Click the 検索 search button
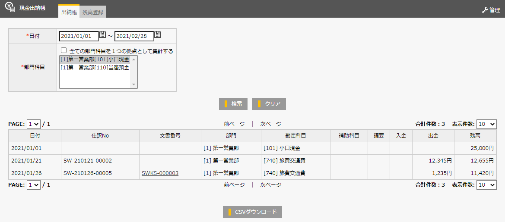Viewport: 505px width, 222px height. click(x=233, y=104)
